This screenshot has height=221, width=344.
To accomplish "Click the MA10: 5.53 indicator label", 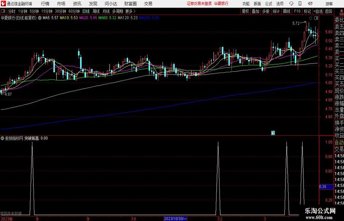I will coord(69,18).
